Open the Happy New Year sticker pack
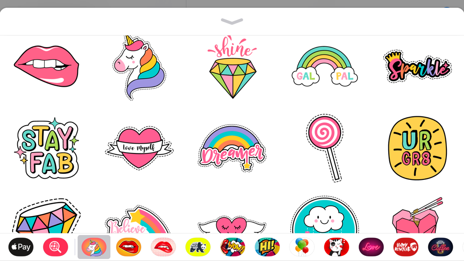 point(406,247)
